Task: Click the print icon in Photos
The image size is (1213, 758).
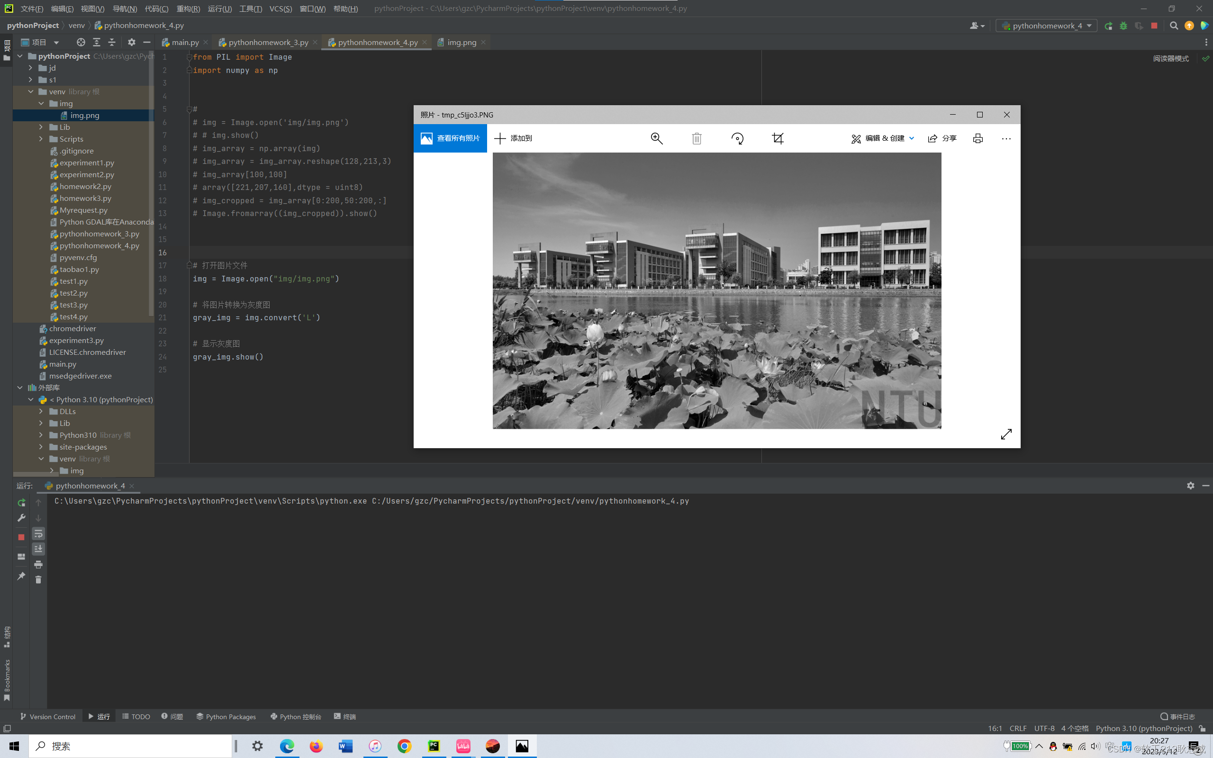Action: click(x=978, y=138)
